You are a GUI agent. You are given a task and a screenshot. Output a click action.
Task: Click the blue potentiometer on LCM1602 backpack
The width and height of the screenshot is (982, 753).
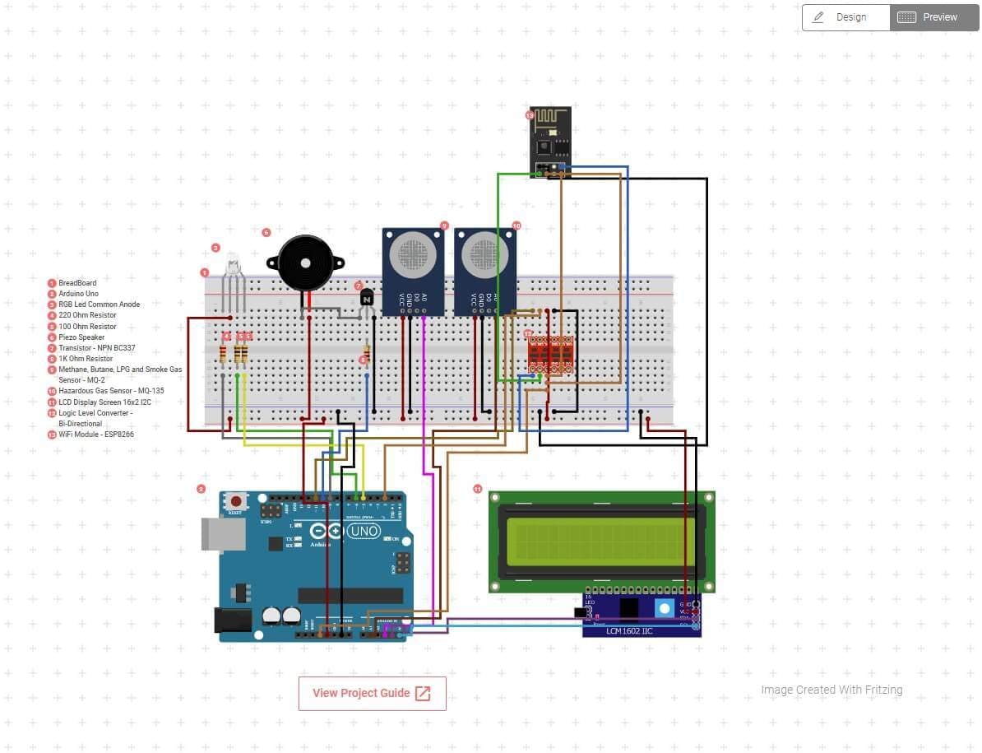pos(664,608)
